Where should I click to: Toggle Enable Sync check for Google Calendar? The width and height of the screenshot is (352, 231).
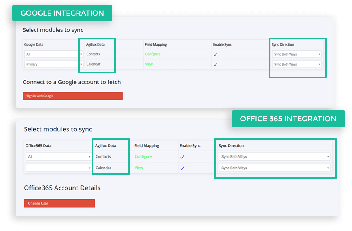[x=216, y=64]
